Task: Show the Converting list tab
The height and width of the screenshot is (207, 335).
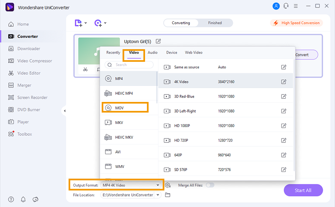Action: click(181, 23)
